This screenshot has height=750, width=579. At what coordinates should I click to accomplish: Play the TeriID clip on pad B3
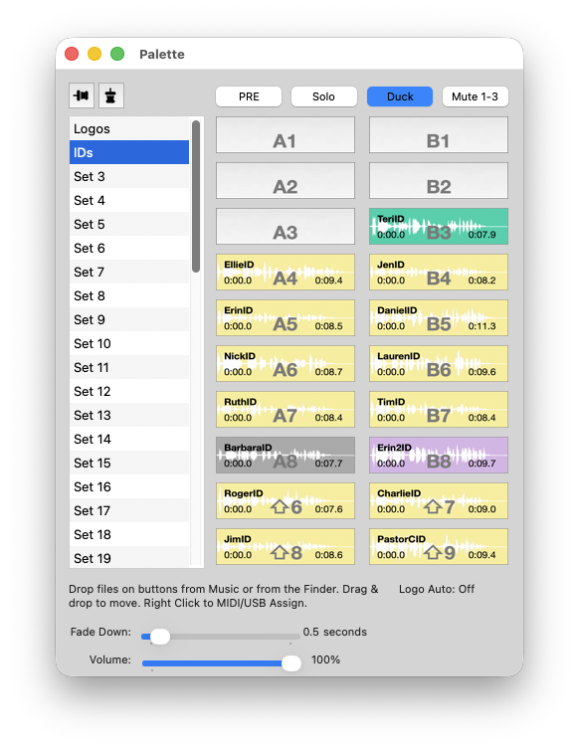click(x=439, y=226)
